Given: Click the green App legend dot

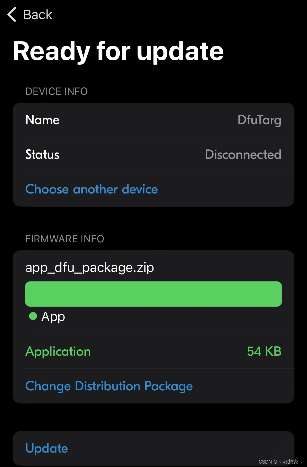Looking at the screenshot, I should click(x=33, y=316).
